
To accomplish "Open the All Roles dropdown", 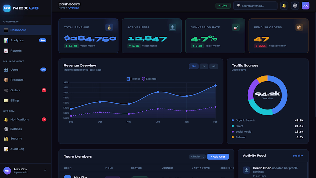I will click(x=197, y=157).
